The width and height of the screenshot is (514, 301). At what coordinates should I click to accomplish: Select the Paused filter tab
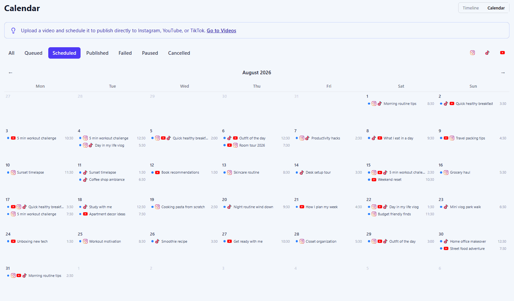[150, 53]
